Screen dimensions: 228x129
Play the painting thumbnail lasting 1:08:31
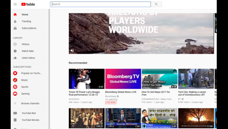pyautogui.click(x=87, y=118)
